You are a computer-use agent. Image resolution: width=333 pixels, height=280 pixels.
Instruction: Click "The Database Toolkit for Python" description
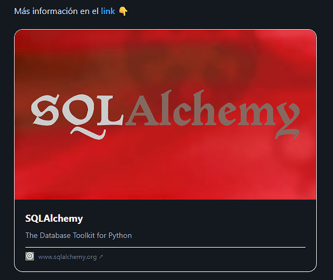pos(78,235)
